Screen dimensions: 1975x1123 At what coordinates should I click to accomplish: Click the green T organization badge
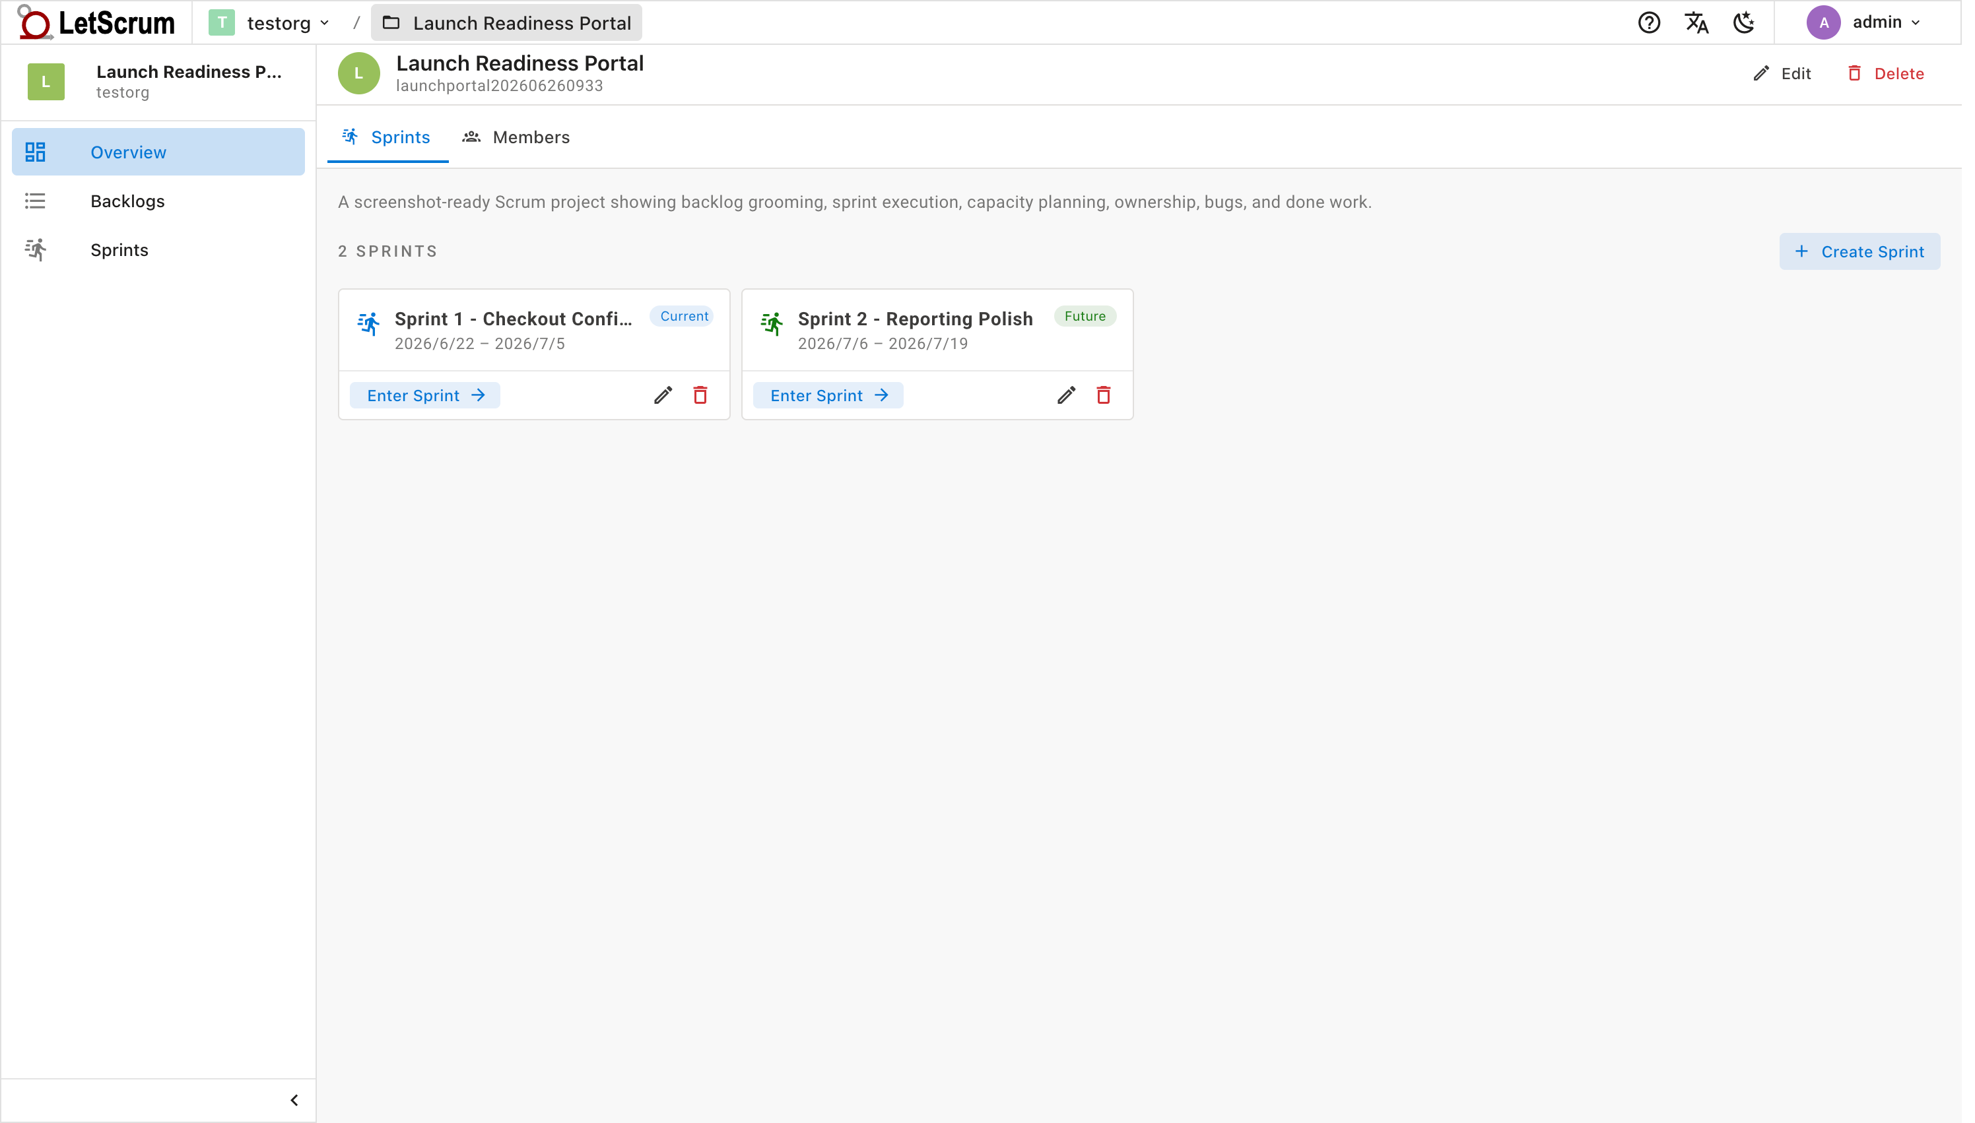pos(221,22)
